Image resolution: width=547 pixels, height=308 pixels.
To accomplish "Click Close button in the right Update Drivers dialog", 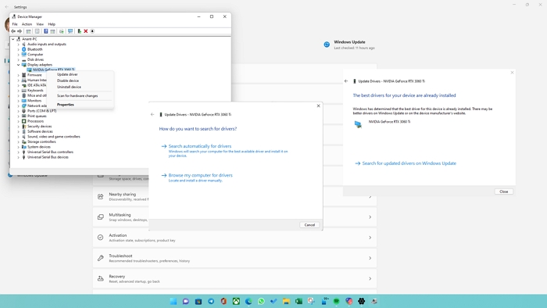I will [504, 192].
